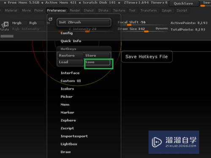Open the Movie menu
This screenshot has height=158, width=211.
26,11
